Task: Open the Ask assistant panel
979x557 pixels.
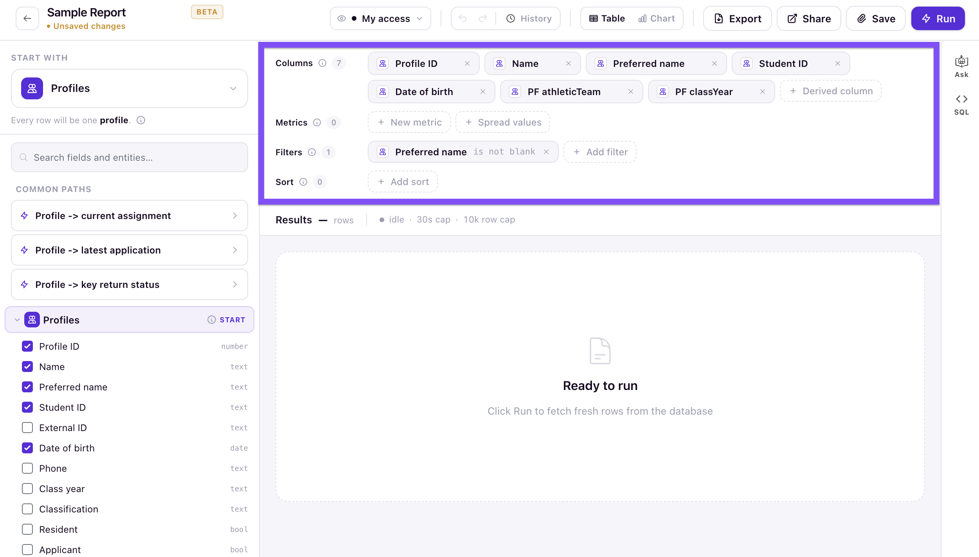Action: click(961, 67)
